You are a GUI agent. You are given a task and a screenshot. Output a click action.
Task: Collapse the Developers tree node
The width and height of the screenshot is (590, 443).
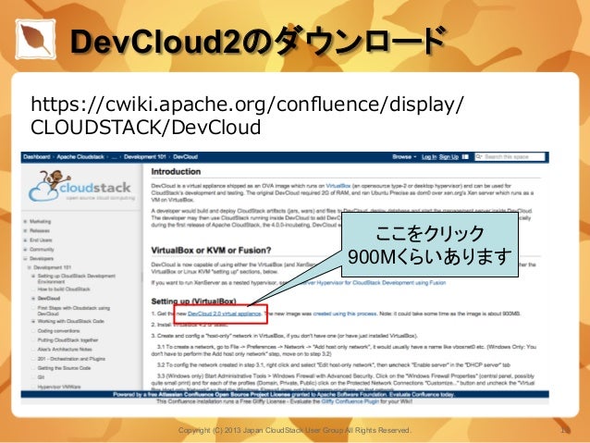tap(25, 259)
